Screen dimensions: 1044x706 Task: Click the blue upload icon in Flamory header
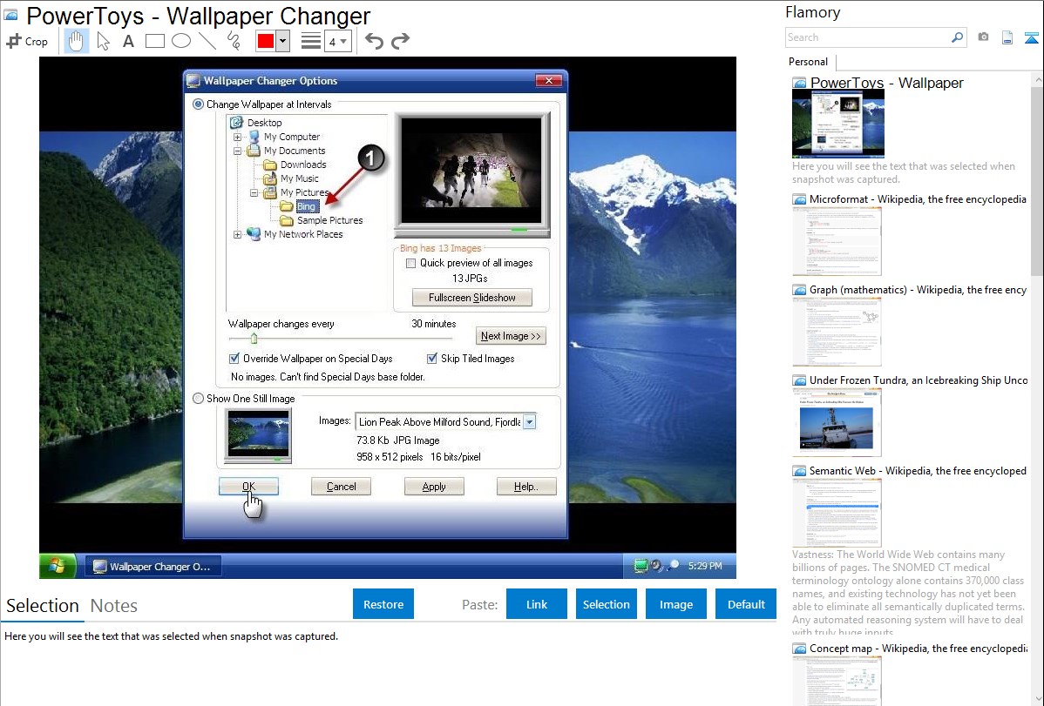point(1031,38)
